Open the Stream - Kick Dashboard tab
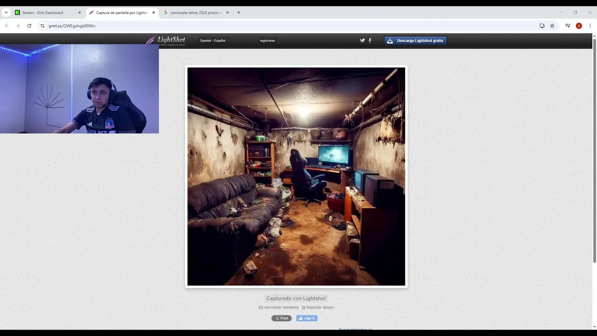597x336 pixels. 42,13
